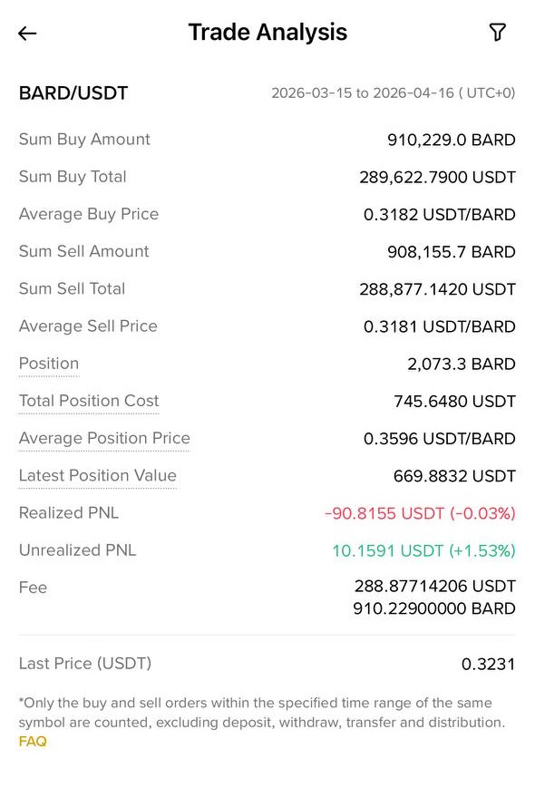Tap the Trade Analysis title
The height and width of the screenshot is (797, 535).
point(268,33)
